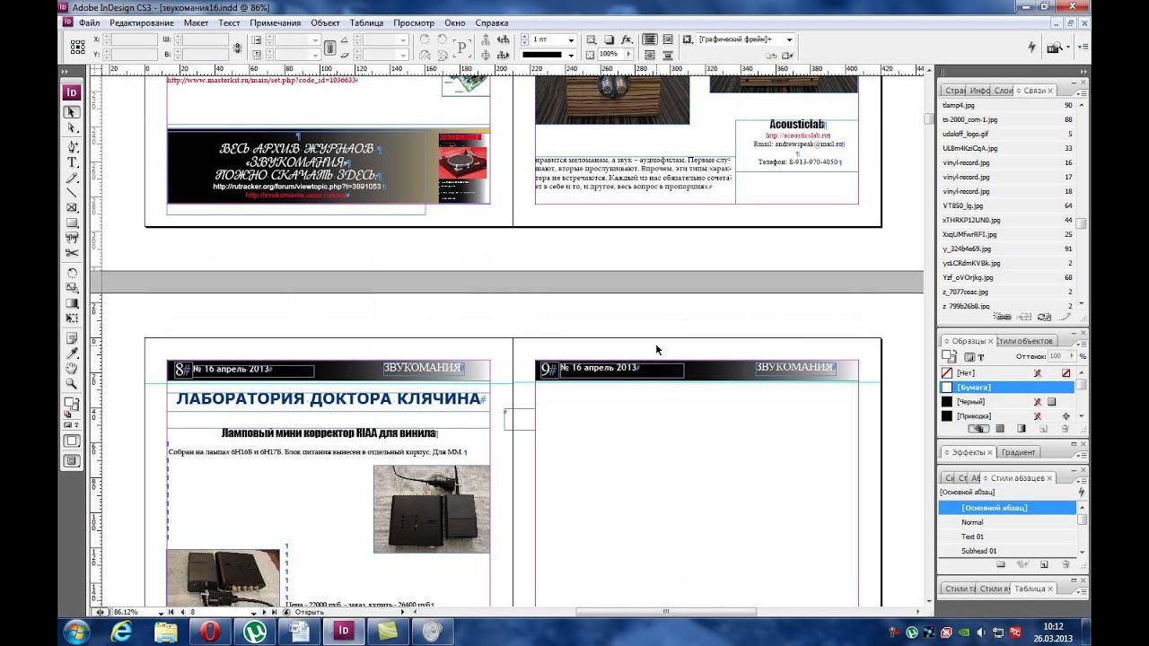Click the Quick Apply lightning icon
This screenshot has height=646, width=1149.
click(x=1032, y=47)
